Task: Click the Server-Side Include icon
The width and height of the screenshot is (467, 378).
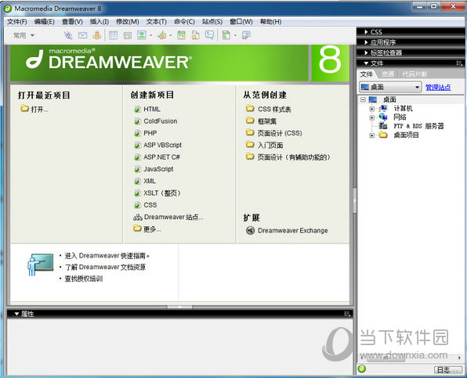Action: pyautogui.click(x=195, y=35)
